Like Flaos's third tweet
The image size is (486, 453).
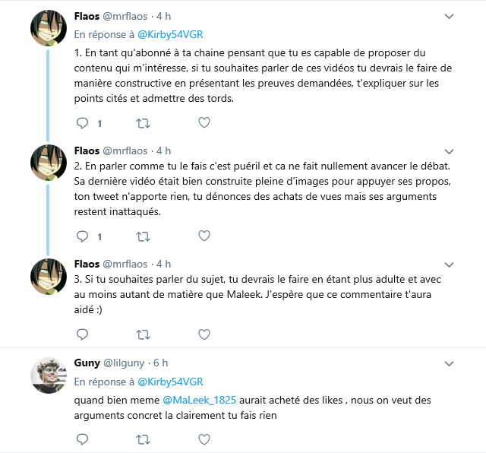204,334
